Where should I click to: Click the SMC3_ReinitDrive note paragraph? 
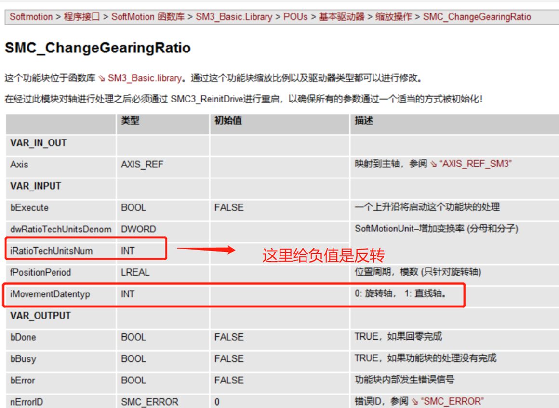[243, 99]
